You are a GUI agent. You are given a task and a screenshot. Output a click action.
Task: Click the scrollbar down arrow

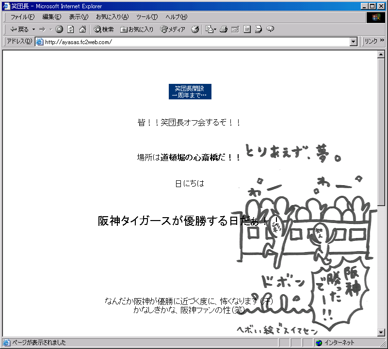(x=381, y=333)
